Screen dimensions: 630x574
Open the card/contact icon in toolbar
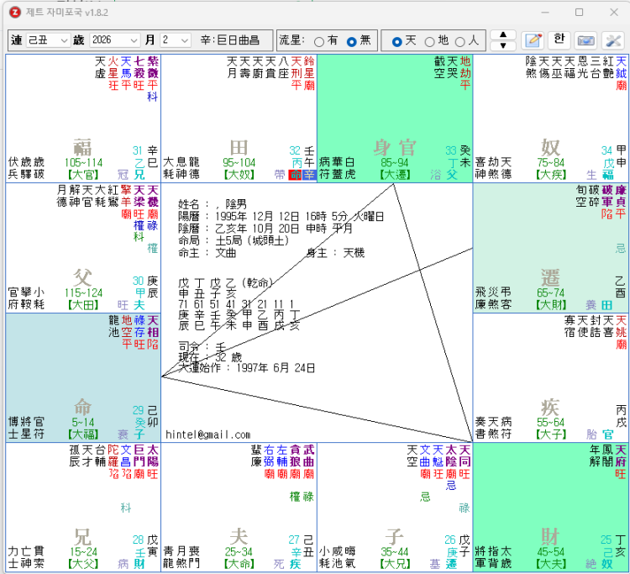point(585,40)
